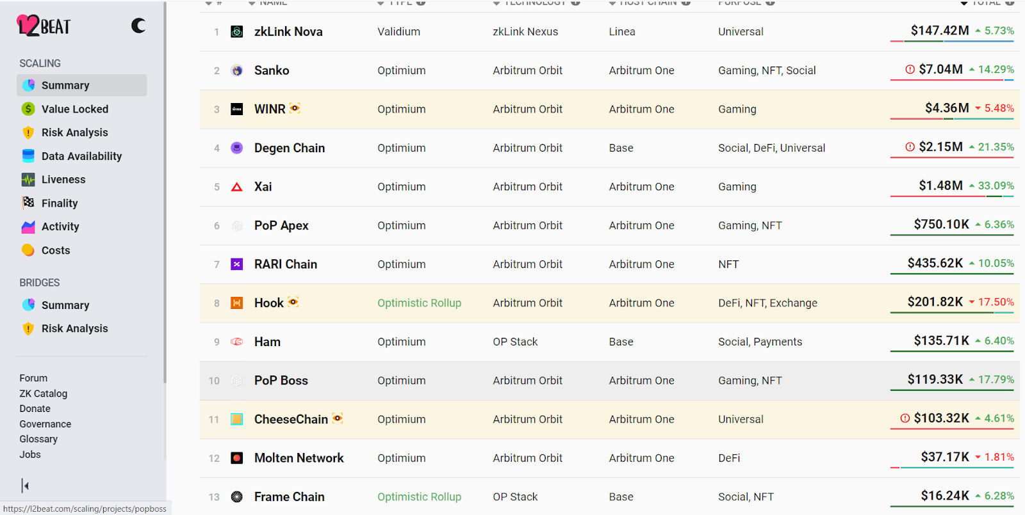Click the Finality flag icon
Screen dimensions: 1025x515
coord(28,203)
